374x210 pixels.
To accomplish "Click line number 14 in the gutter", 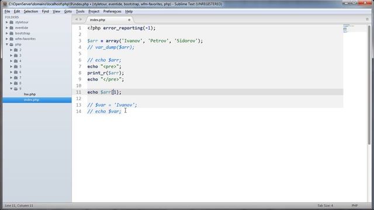I will (x=78, y=111).
